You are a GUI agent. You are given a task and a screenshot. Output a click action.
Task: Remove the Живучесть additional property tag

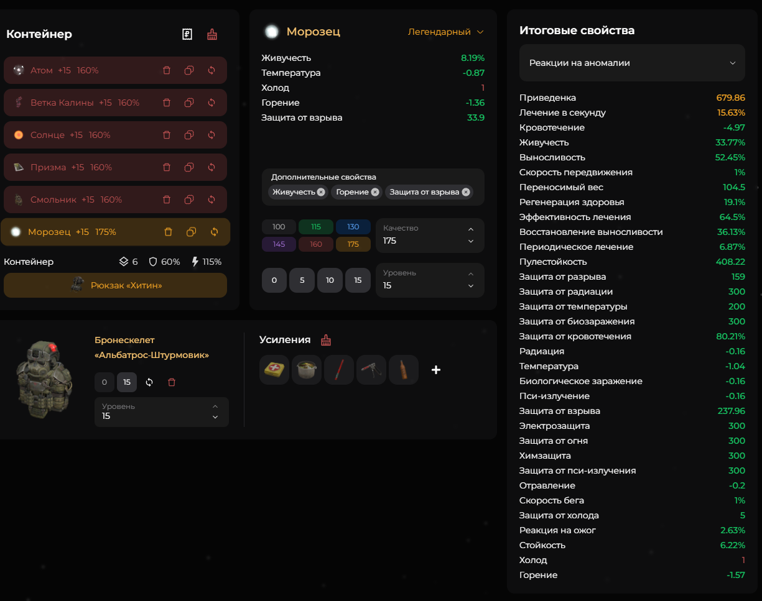pos(320,192)
